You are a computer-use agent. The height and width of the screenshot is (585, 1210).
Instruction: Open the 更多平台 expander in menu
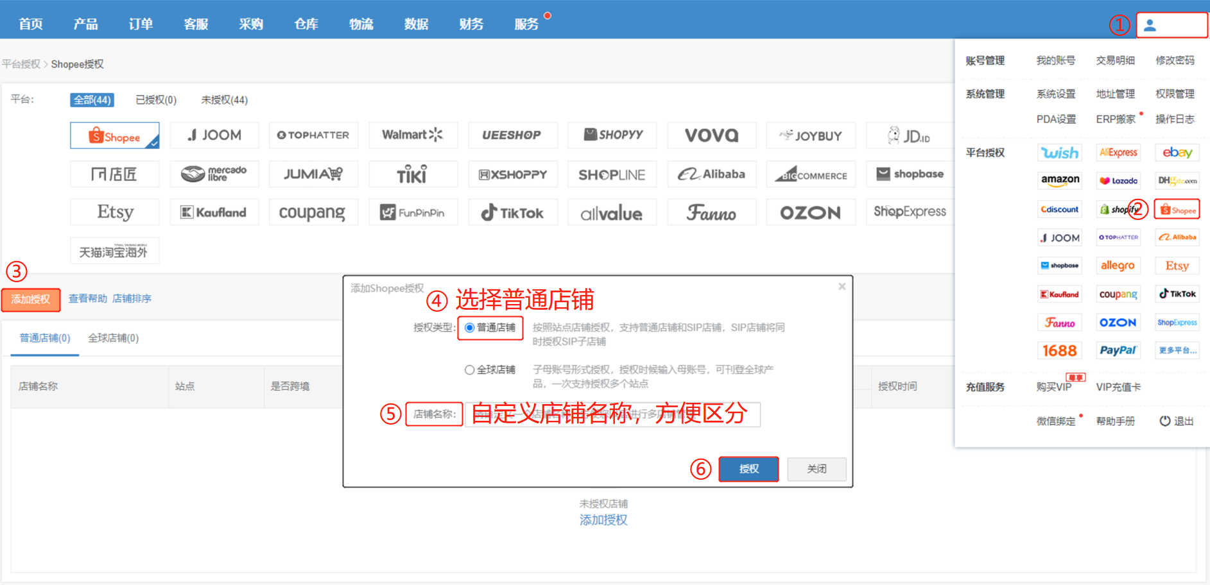click(x=1177, y=350)
